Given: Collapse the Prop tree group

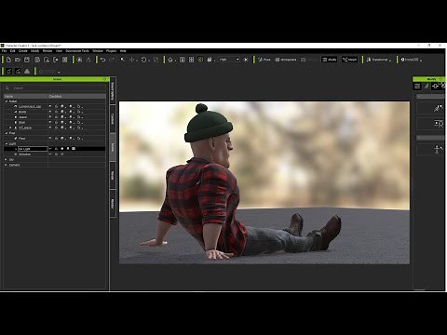Looking at the screenshot, I should click(x=7, y=133).
